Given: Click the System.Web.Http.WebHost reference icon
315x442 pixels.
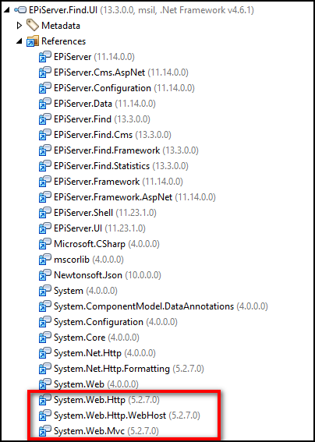Looking at the screenshot, I should pos(45,415).
